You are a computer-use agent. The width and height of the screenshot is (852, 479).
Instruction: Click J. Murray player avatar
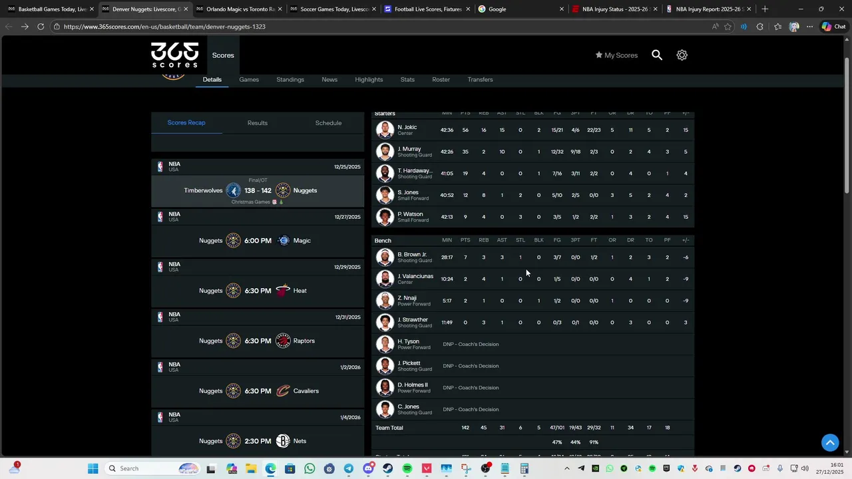click(385, 152)
